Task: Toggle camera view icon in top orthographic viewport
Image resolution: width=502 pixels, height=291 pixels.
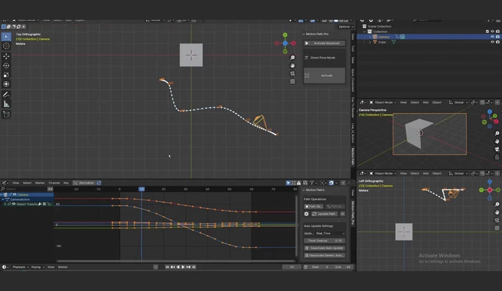Action: click(292, 73)
